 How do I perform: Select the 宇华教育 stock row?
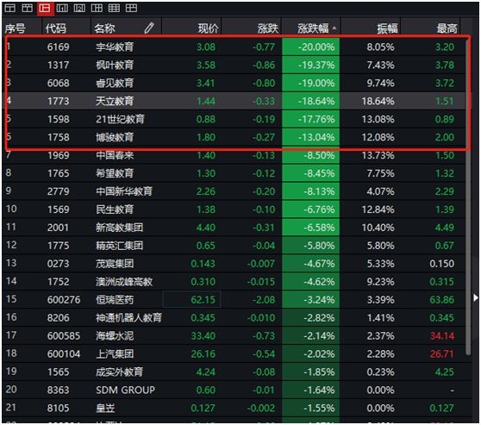(235, 47)
